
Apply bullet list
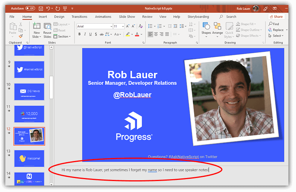tap(150, 26)
